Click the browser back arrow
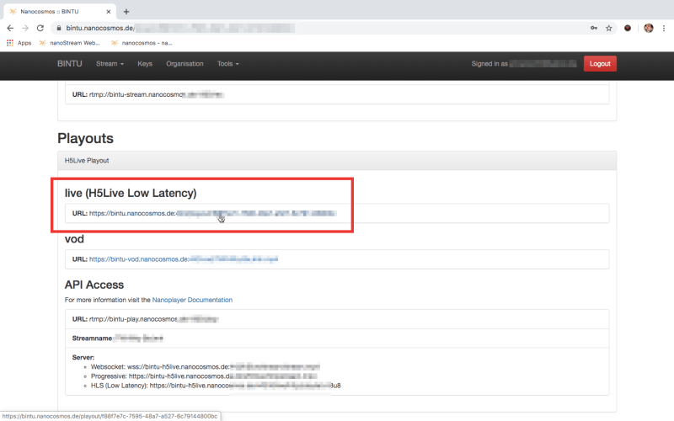The width and height of the screenshot is (674, 421). (x=10, y=28)
